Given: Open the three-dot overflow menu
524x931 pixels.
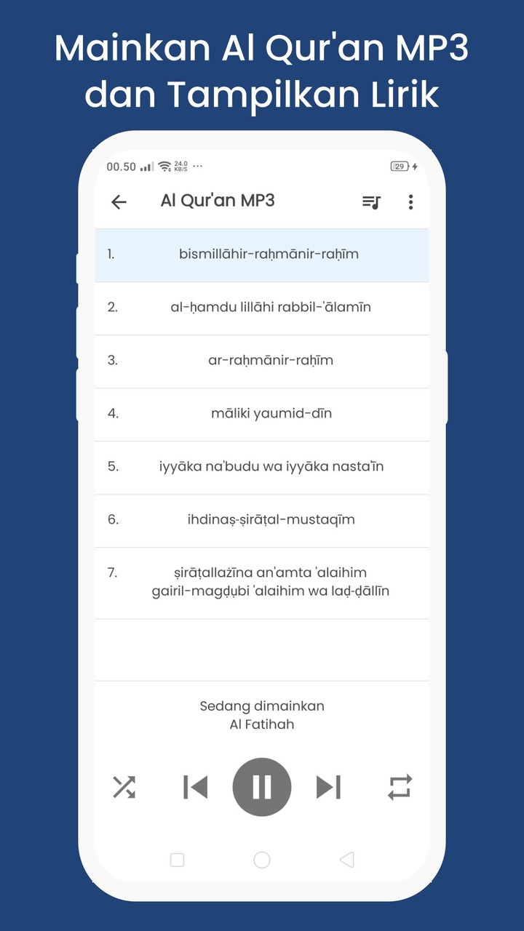Looking at the screenshot, I should [x=410, y=201].
